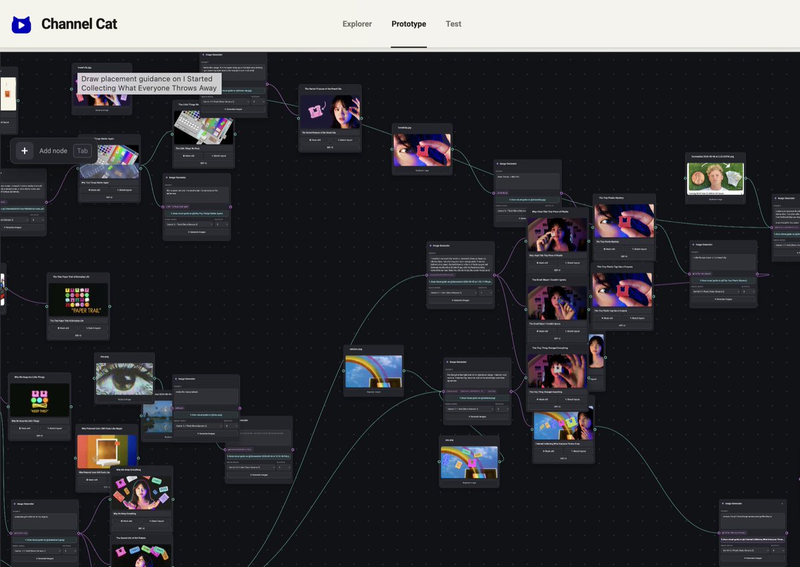
Task: Switch to the Explorer tab
Action: (x=357, y=24)
